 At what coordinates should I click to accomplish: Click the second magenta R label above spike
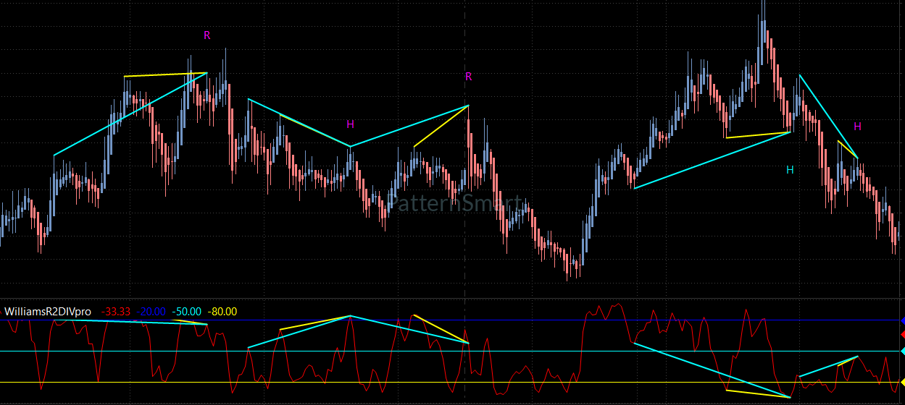coord(468,76)
